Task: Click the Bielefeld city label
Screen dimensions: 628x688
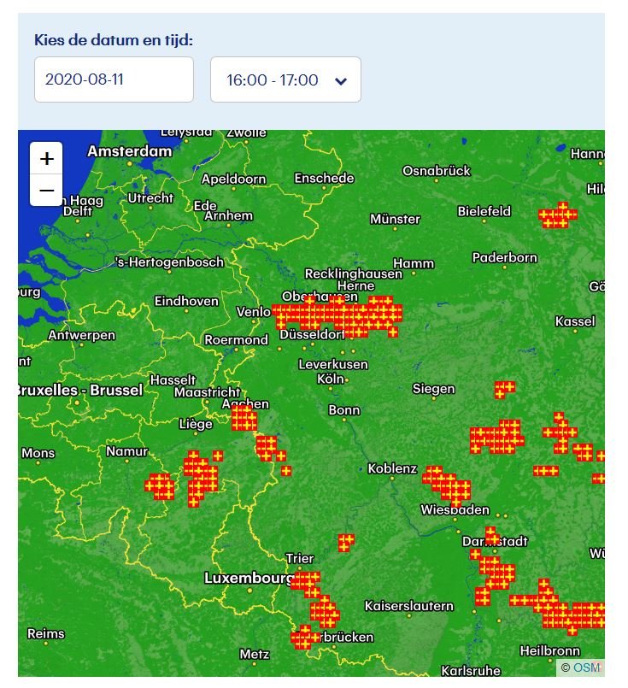Action: pos(484,211)
